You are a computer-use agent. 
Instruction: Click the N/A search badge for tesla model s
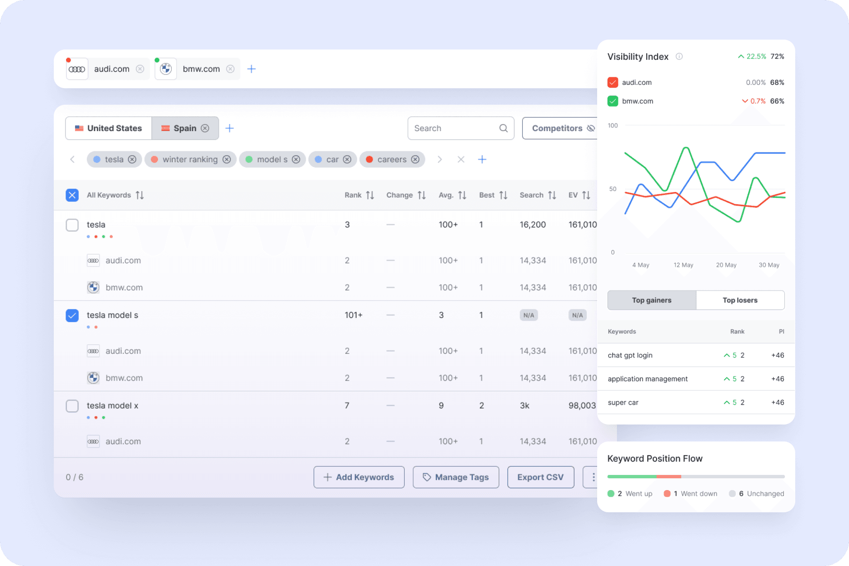point(529,316)
